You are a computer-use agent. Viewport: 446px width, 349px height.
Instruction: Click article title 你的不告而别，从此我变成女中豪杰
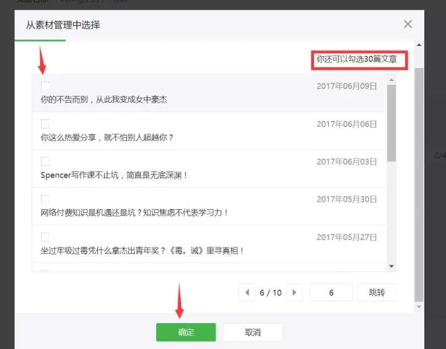click(x=104, y=100)
